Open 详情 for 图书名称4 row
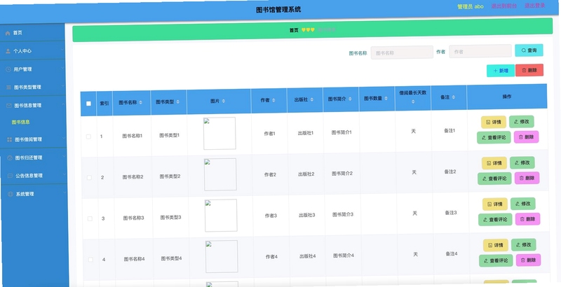This screenshot has height=287, width=561. pos(496,245)
